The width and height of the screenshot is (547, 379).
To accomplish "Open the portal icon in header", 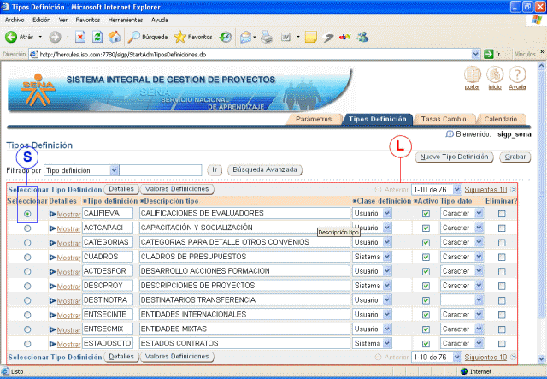I will [x=473, y=74].
